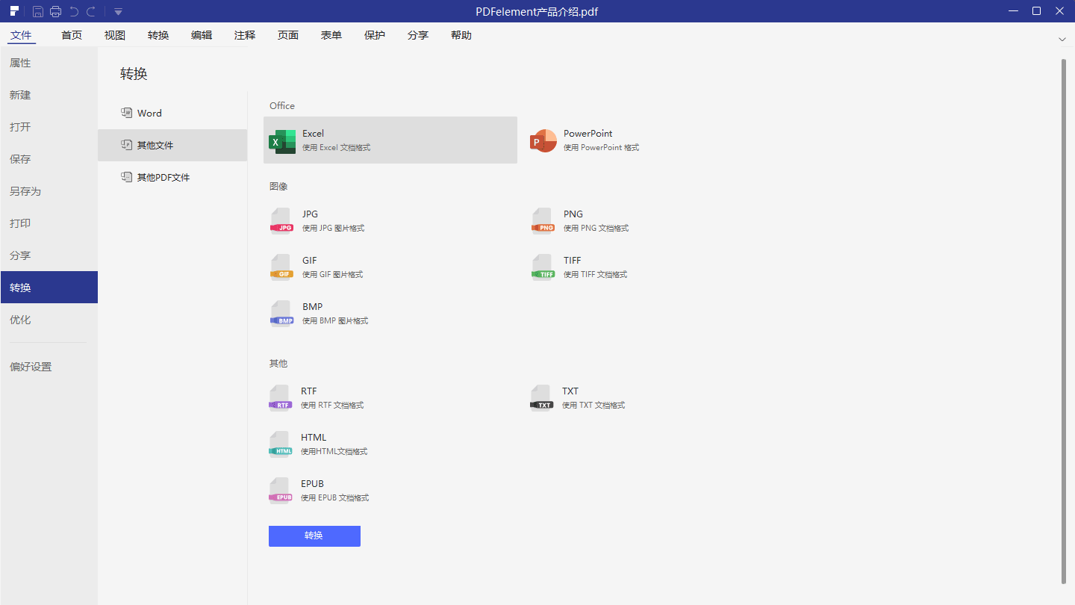Screen dimensions: 1075x605
Task: Select 打印 in the file sidebar
Action: 49,223
